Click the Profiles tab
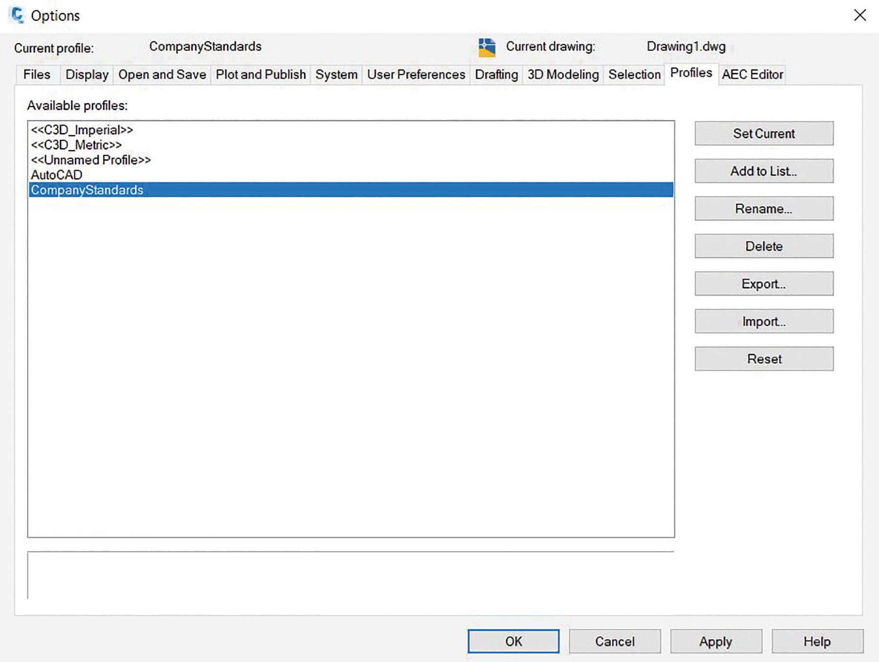Image resolution: width=879 pixels, height=662 pixels. point(691,73)
